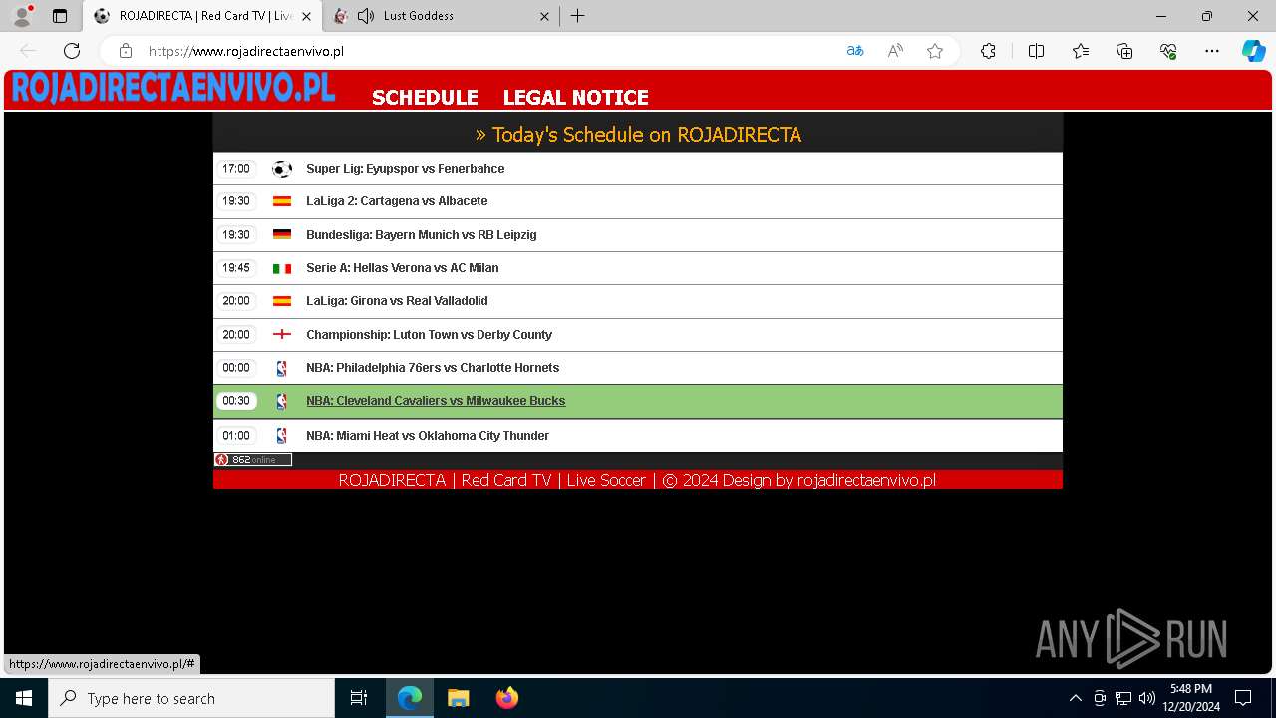
Task: Switch to the Lust Goddess tab
Action: click(442, 16)
